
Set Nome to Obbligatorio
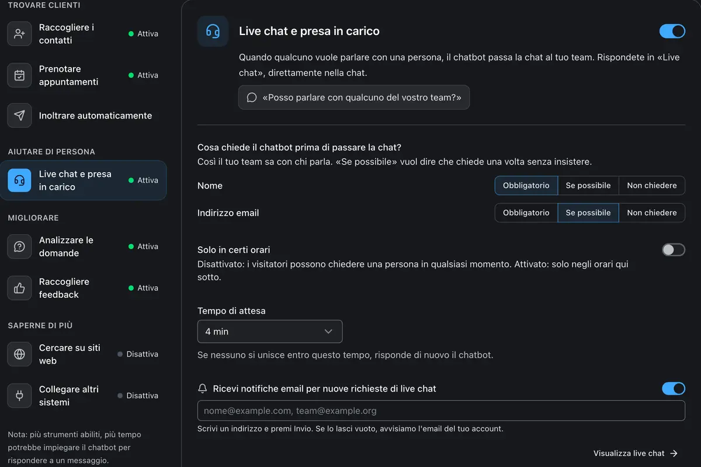pyautogui.click(x=526, y=186)
